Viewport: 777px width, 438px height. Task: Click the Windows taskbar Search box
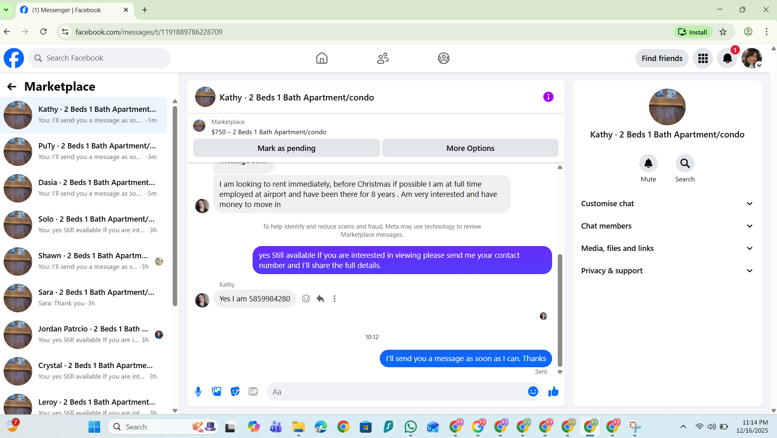click(x=163, y=427)
